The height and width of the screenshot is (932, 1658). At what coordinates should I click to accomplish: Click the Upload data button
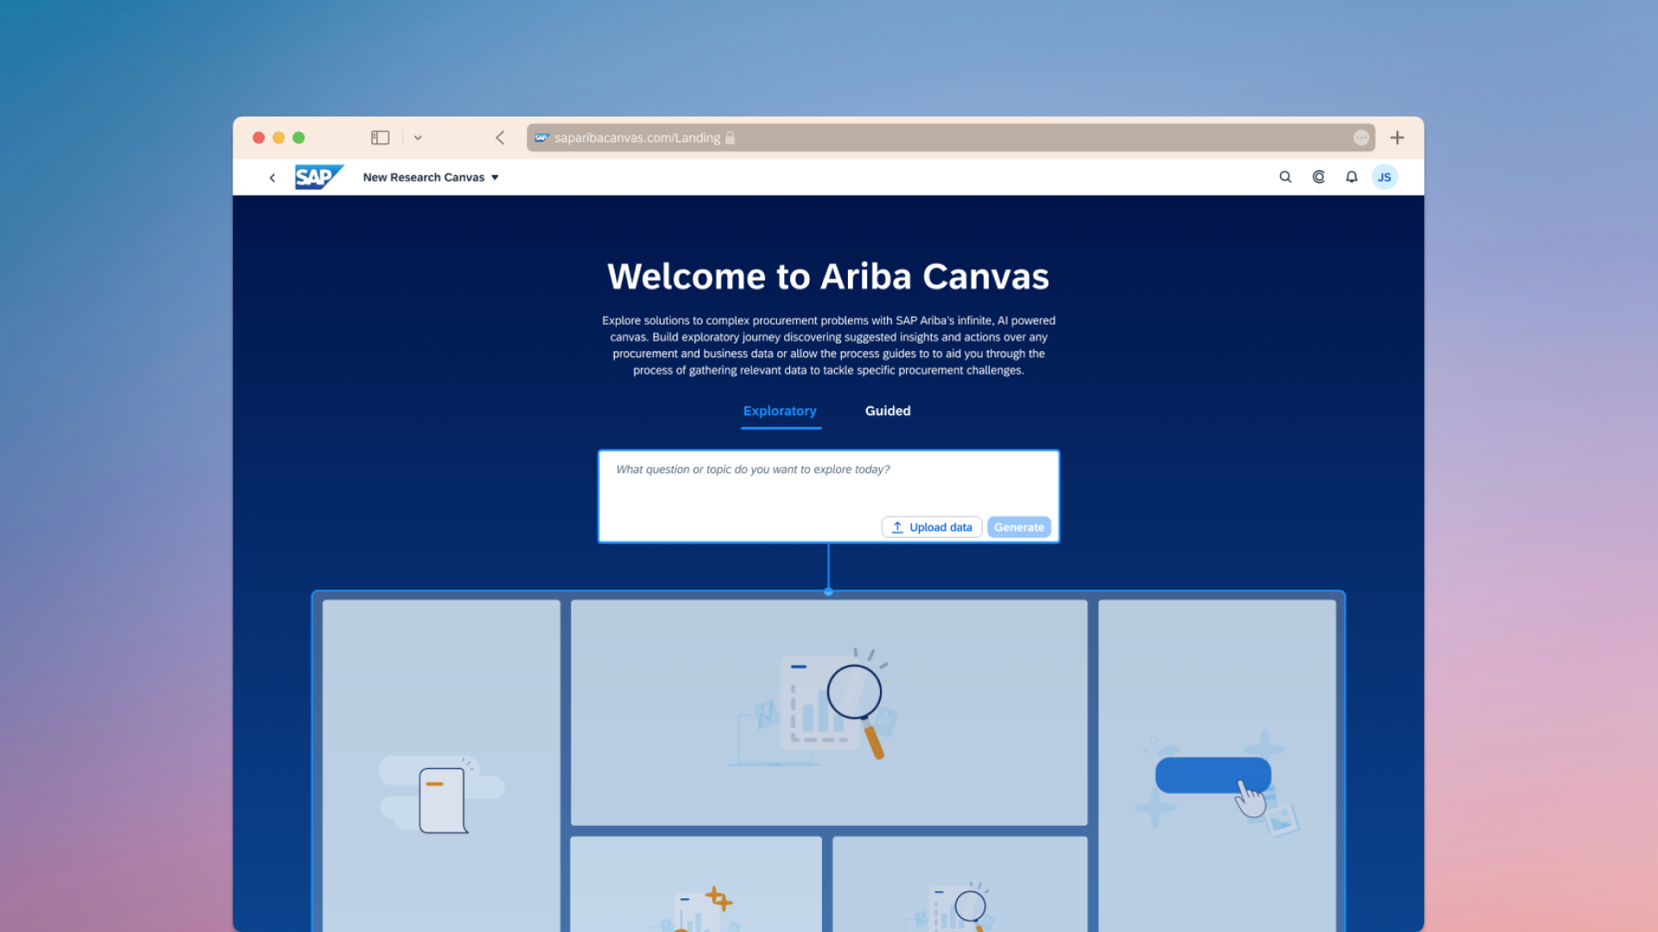932,527
